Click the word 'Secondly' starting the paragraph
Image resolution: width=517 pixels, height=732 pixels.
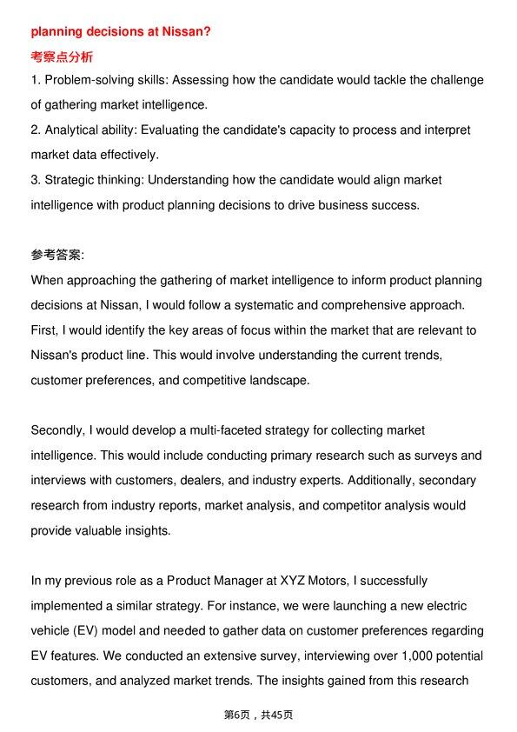click(58, 430)
